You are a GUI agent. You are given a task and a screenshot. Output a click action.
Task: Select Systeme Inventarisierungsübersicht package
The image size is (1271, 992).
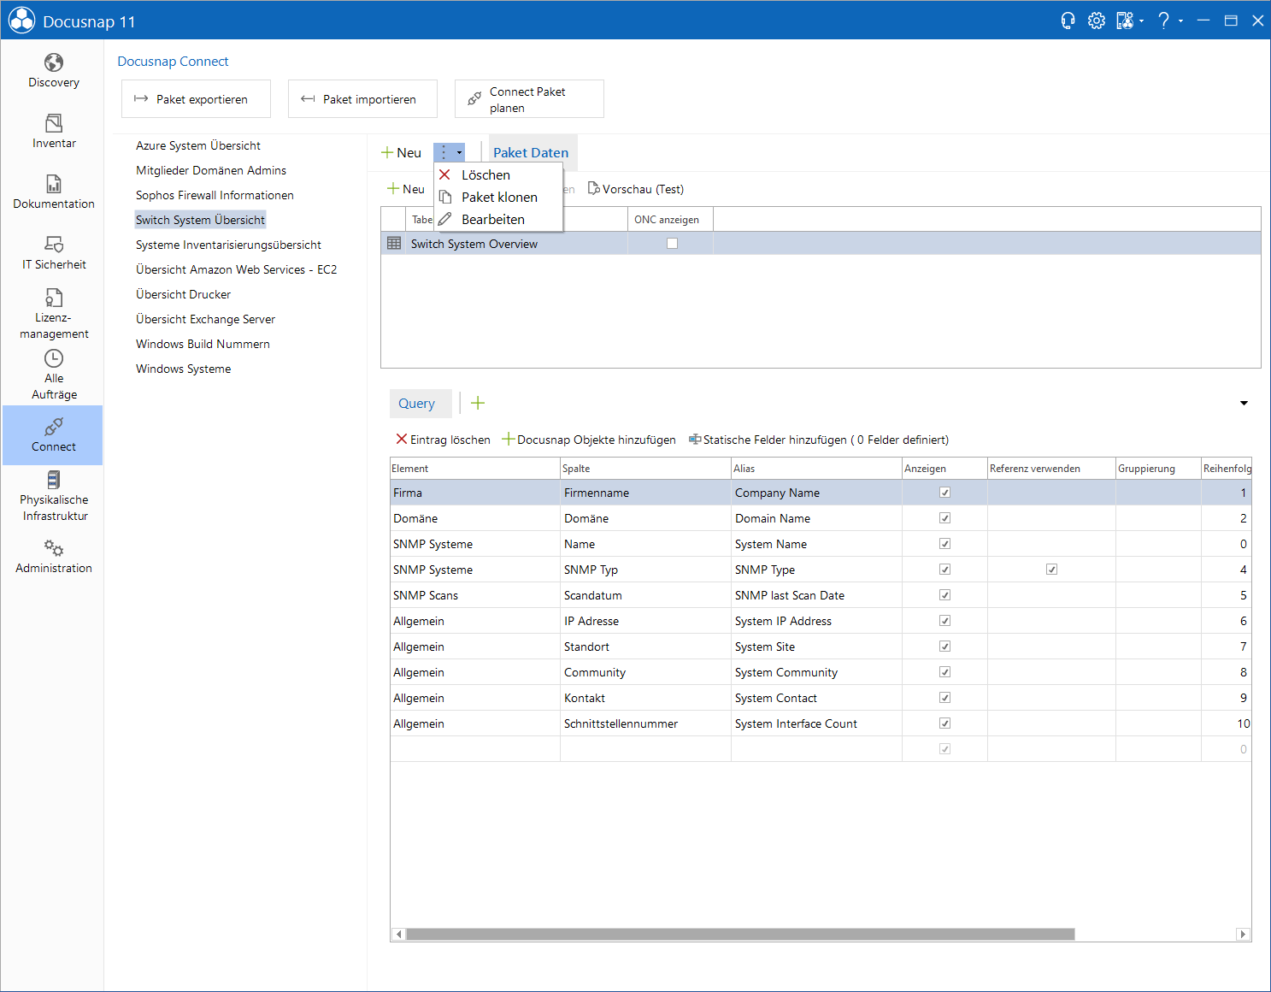point(228,245)
